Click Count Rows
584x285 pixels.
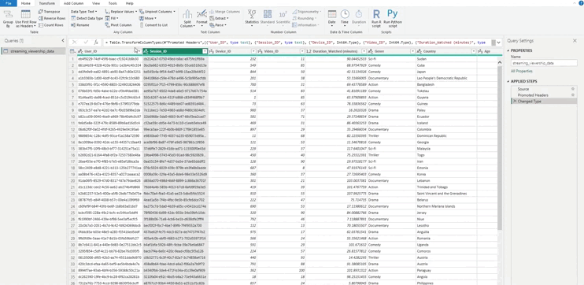pyautogui.click(x=50, y=25)
